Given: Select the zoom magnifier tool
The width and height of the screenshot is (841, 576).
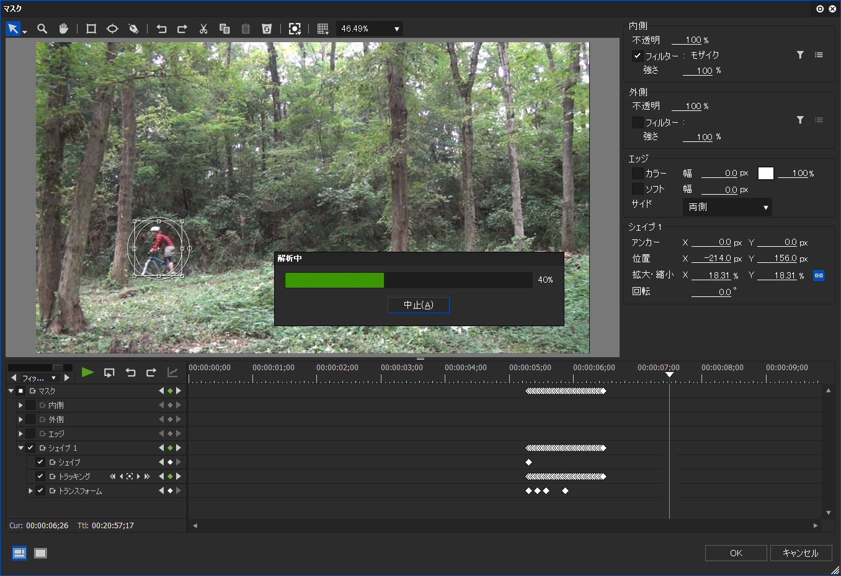Looking at the screenshot, I should (x=42, y=29).
